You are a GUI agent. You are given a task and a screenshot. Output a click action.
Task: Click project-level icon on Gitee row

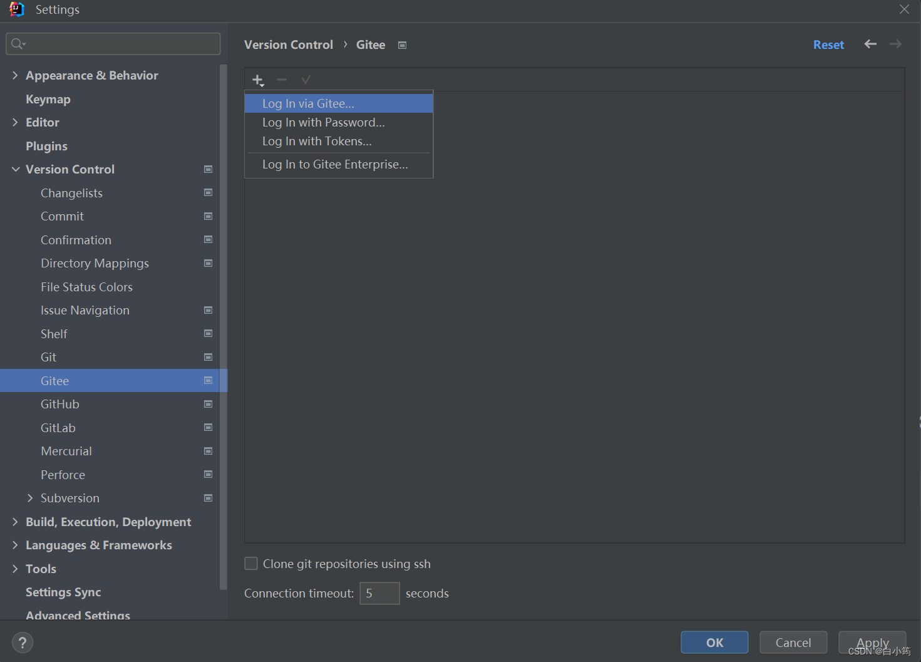point(208,381)
